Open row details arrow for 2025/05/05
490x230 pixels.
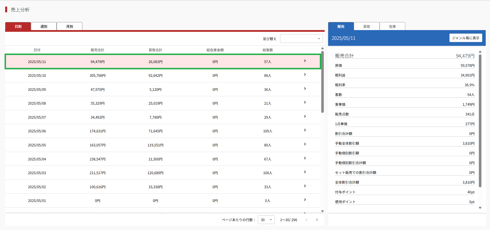(305, 144)
